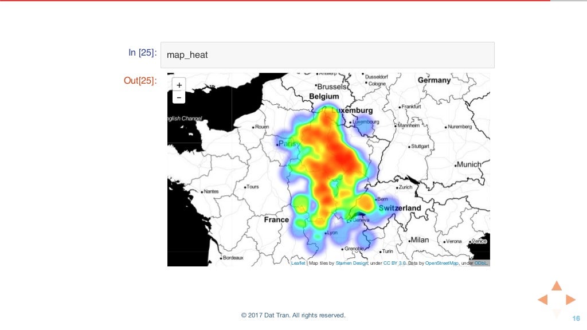Viewport: 587px width, 330px height.
Task: Click the Bern city label
Action: (382, 199)
